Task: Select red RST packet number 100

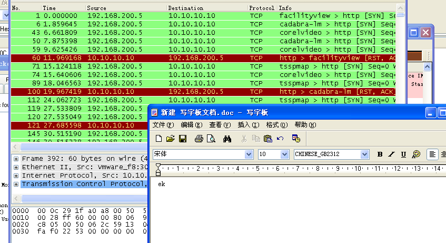Action: 203,92
